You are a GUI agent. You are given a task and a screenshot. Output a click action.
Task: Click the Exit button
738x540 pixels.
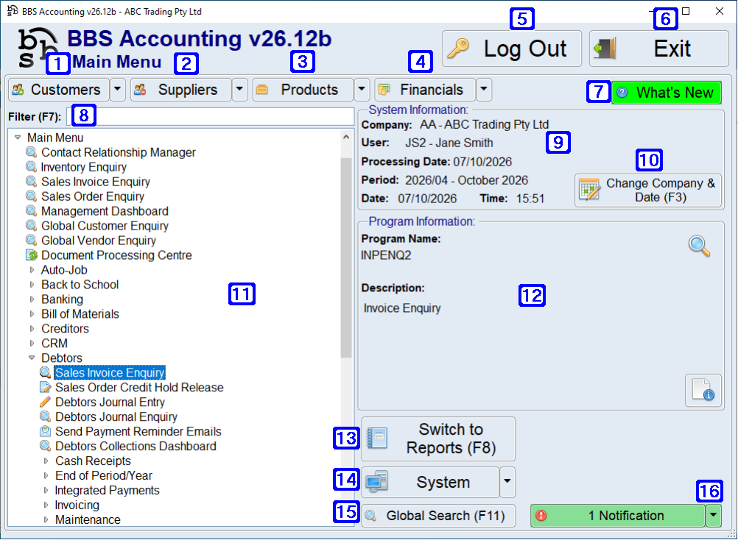(659, 49)
